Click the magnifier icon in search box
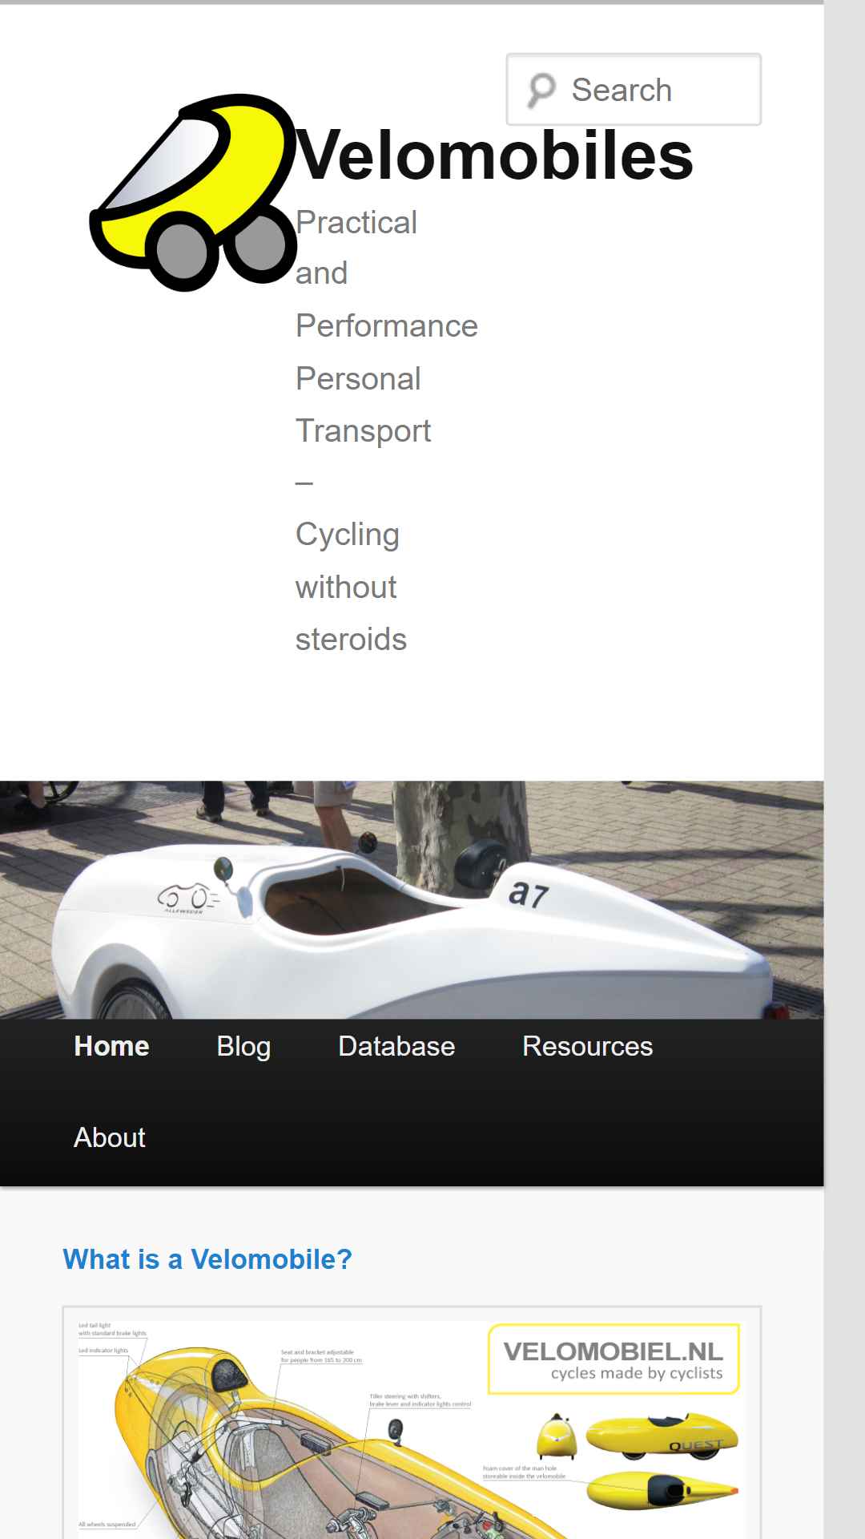The height and width of the screenshot is (1539, 865). tap(541, 90)
